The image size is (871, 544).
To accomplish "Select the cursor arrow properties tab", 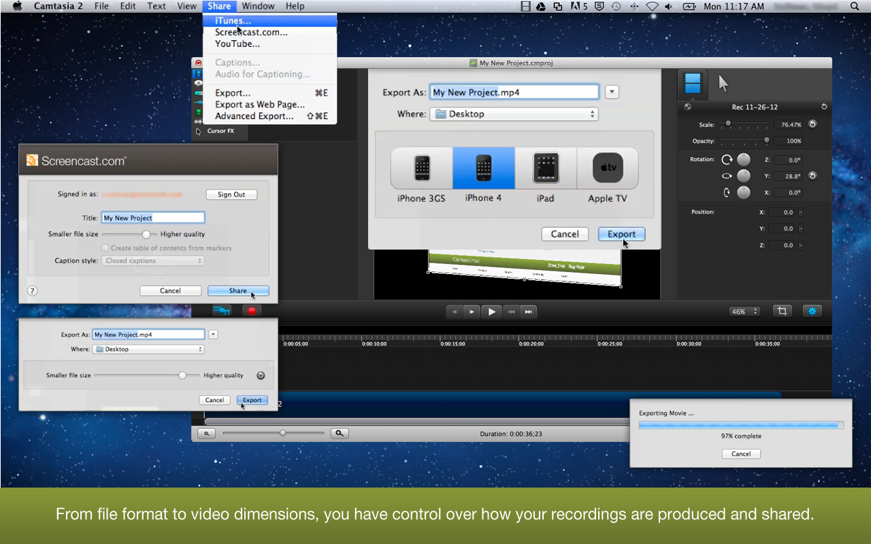I will tap(723, 84).
